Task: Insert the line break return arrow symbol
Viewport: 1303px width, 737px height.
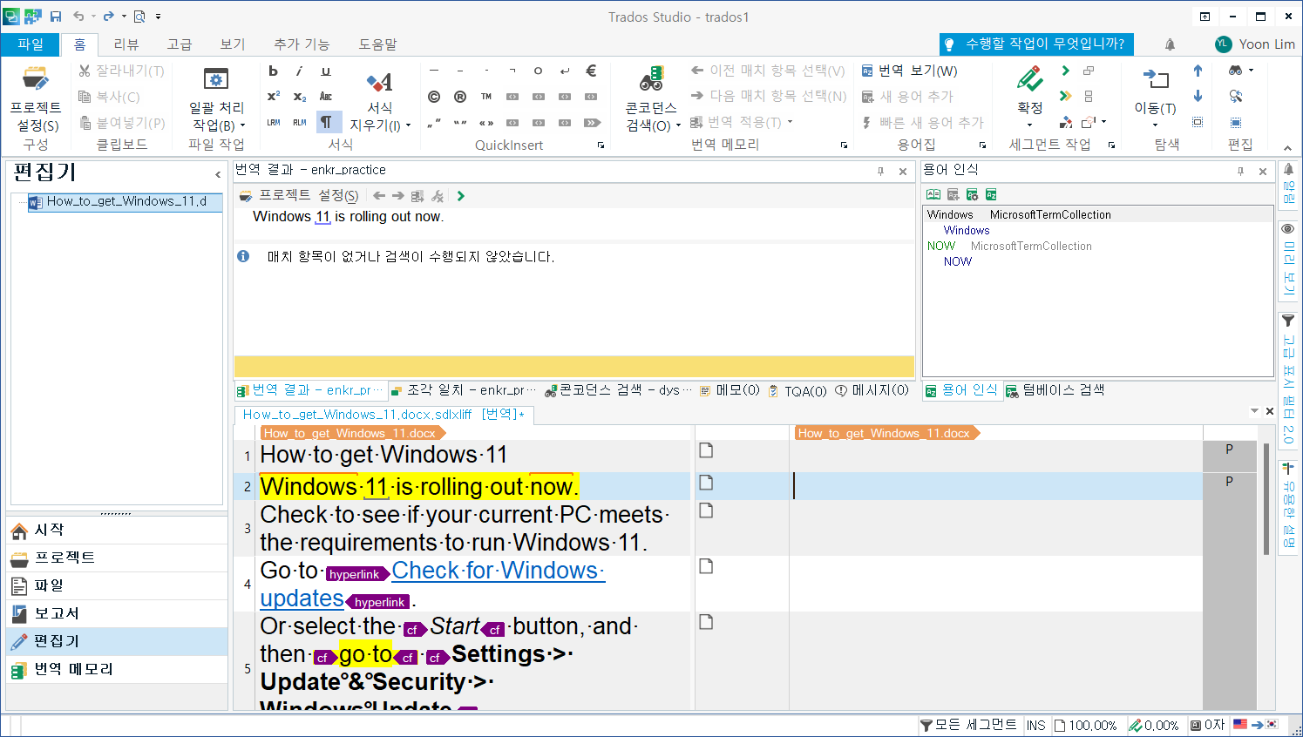Action: click(565, 71)
